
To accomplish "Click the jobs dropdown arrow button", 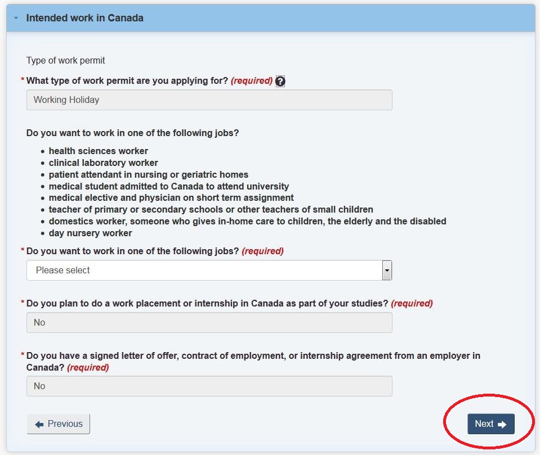I will point(387,271).
